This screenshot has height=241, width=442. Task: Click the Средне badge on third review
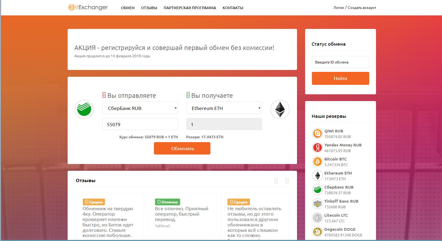click(239, 202)
